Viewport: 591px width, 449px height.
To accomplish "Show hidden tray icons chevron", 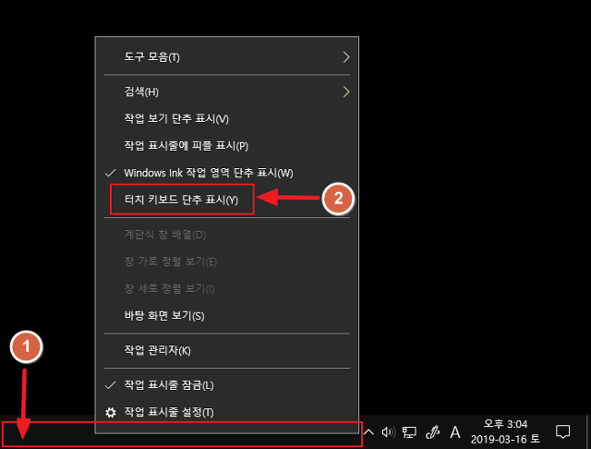I will (369, 432).
